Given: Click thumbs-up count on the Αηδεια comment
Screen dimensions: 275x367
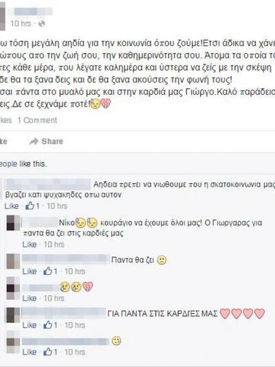Looking at the screenshot, I should 32,206.
